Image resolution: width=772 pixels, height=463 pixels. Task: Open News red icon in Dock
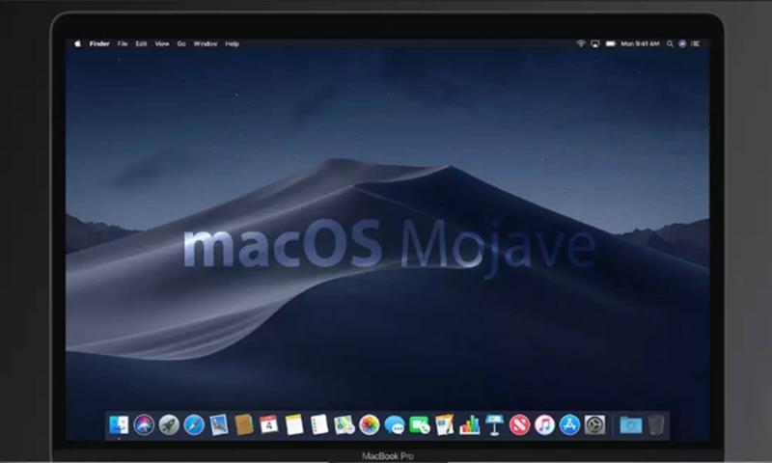(x=519, y=425)
